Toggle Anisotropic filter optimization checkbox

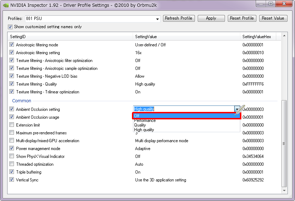(12, 60)
